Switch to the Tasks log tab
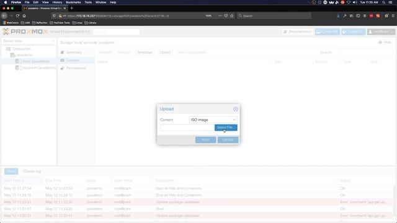Image resolution: width=397 pixels, height=223 pixels. coord(11,171)
